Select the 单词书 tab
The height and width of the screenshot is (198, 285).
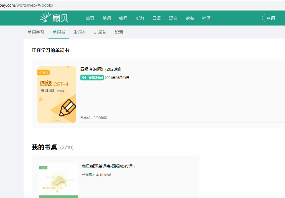(59, 32)
